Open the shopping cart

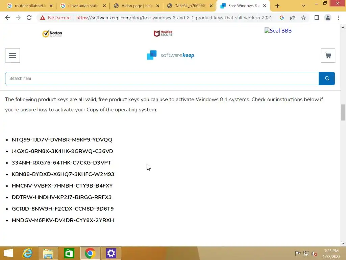tap(328, 56)
